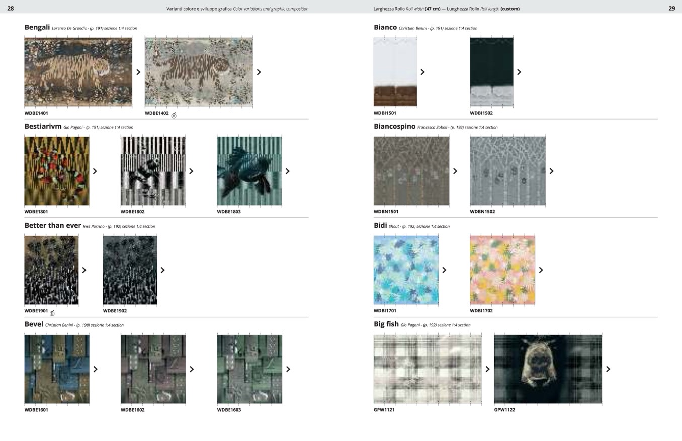Open the teal Bestiarivm WDBE1803 thumbnail
Image resolution: width=682 pixels, height=441 pixels.
(249, 171)
